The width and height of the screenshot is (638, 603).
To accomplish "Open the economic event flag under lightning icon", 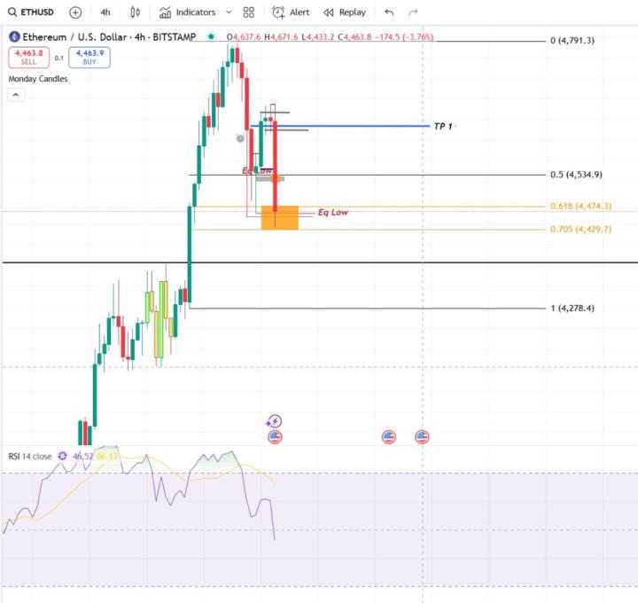I will click(x=275, y=437).
